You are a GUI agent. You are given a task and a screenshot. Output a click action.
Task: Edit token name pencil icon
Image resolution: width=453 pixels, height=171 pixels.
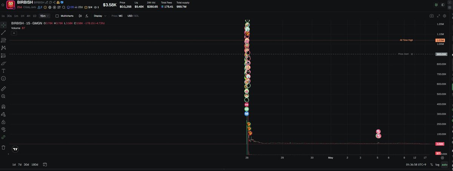coord(46,2)
